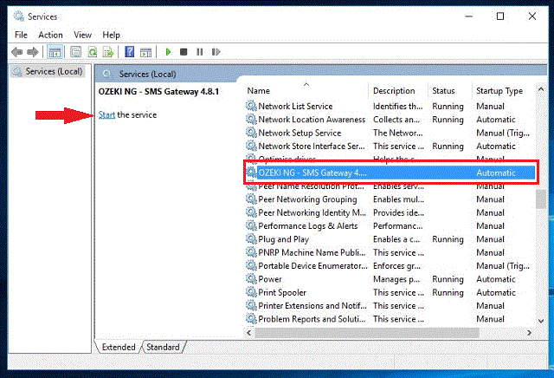Image resolution: width=554 pixels, height=378 pixels.
Task: Click the vertical scrollbar up arrow
Action: [x=540, y=89]
